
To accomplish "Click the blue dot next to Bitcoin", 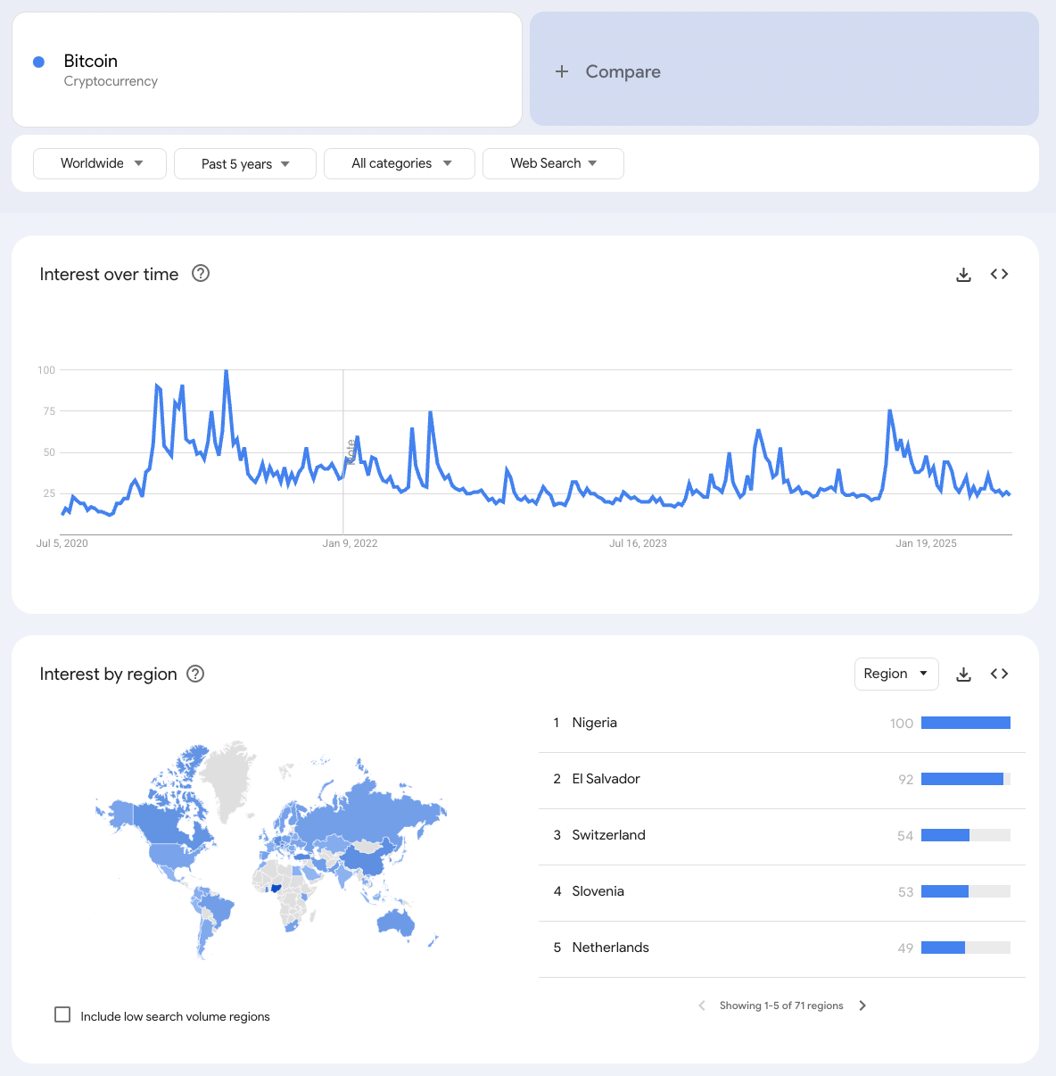I will (38, 62).
